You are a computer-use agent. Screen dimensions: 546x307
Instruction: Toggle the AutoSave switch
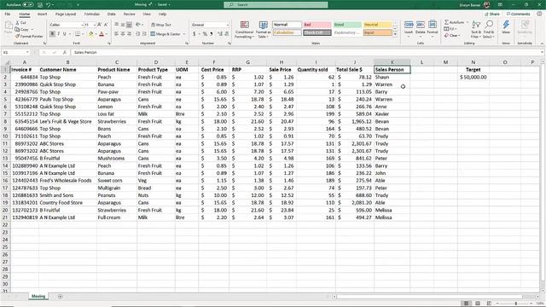point(28,5)
